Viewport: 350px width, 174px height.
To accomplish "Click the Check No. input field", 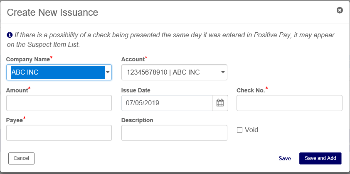I will 289,103.
